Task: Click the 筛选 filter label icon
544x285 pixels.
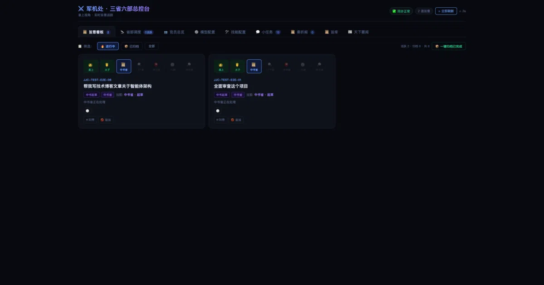Action: click(x=80, y=46)
